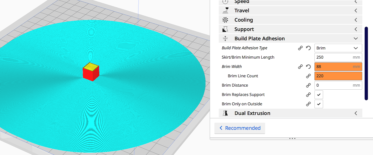Viewport: 373px width, 155px height.
Task: Click the Speed category icon
Action: tap(225, 2)
